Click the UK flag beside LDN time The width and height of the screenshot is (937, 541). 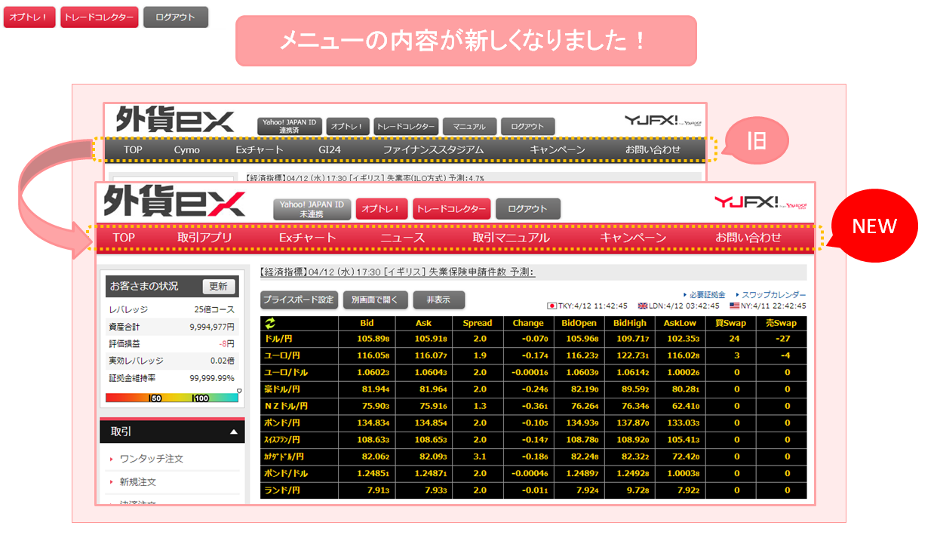pyautogui.click(x=643, y=306)
